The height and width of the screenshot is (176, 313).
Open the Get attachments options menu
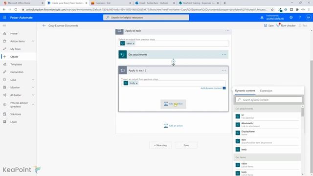tap(224, 54)
